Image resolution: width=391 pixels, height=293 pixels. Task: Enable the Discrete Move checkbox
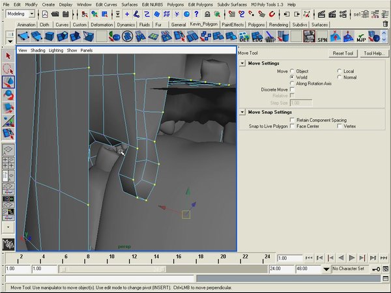(292, 90)
